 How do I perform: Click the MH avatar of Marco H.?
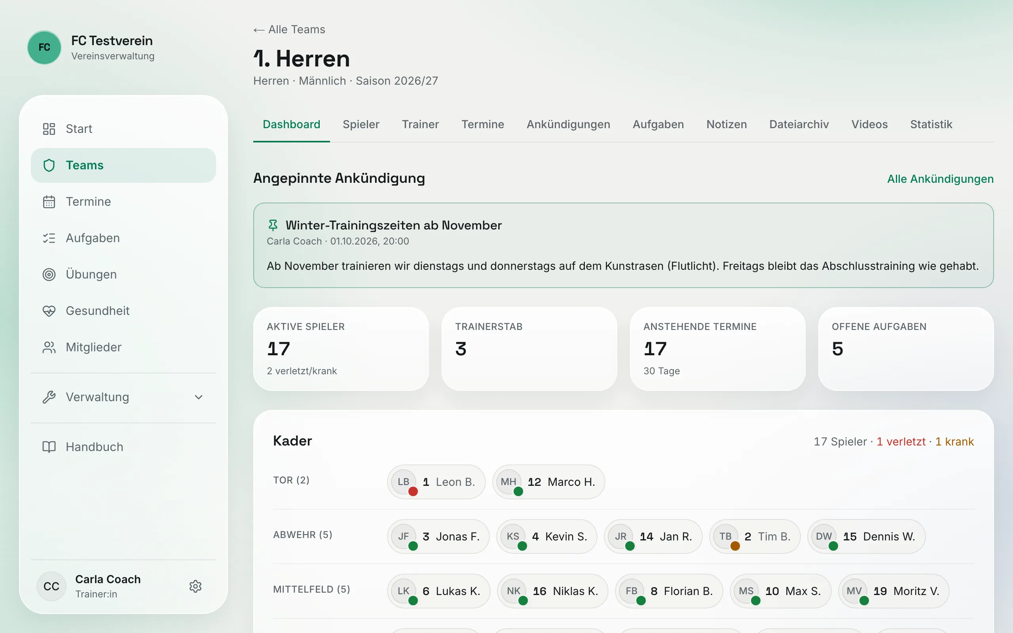click(x=508, y=482)
